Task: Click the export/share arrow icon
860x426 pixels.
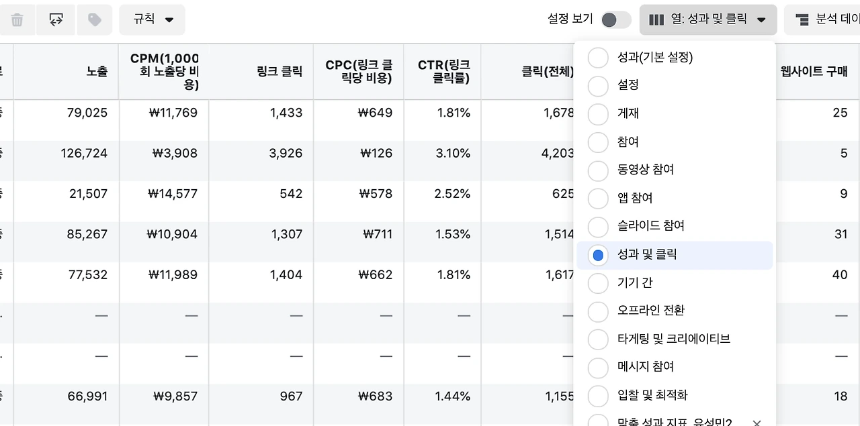Action: (56, 20)
